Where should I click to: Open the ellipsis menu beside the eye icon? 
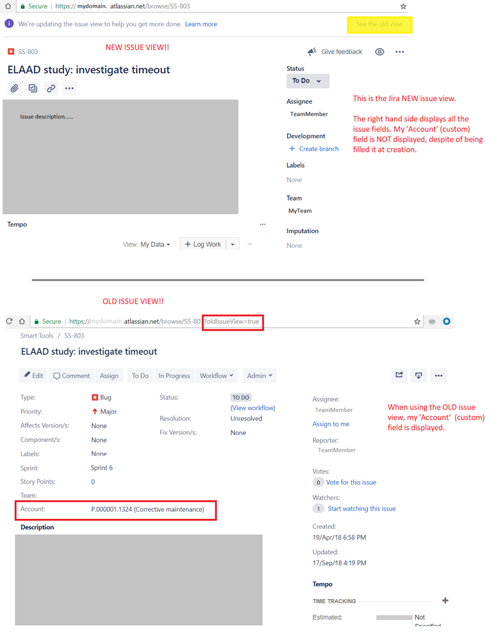point(400,52)
